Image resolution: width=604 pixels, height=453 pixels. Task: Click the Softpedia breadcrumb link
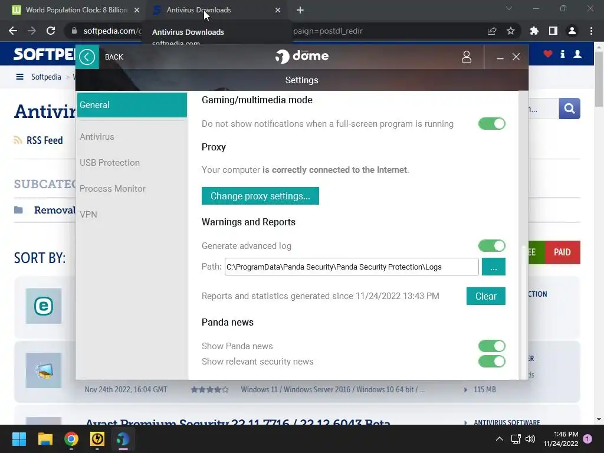pyautogui.click(x=46, y=77)
